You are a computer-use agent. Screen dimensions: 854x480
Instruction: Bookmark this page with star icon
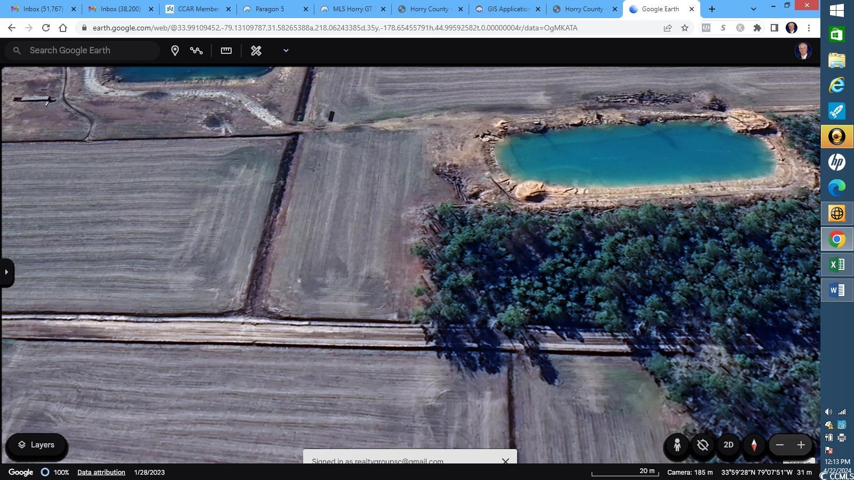(x=685, y=28)
